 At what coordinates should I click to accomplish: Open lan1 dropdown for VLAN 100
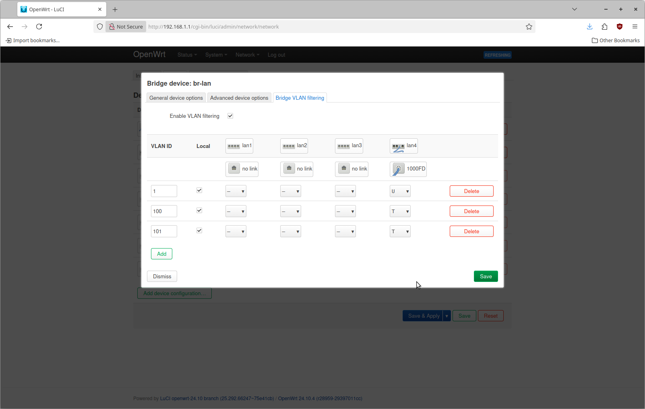236,212
